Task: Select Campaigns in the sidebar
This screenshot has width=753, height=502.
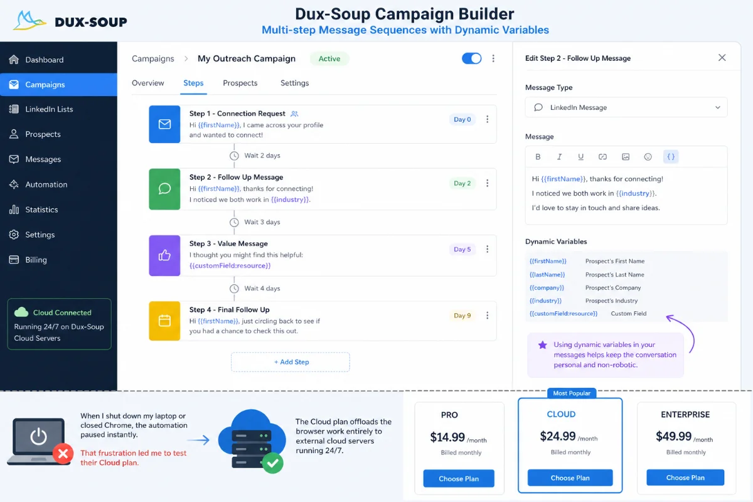Action: (58, 84)
